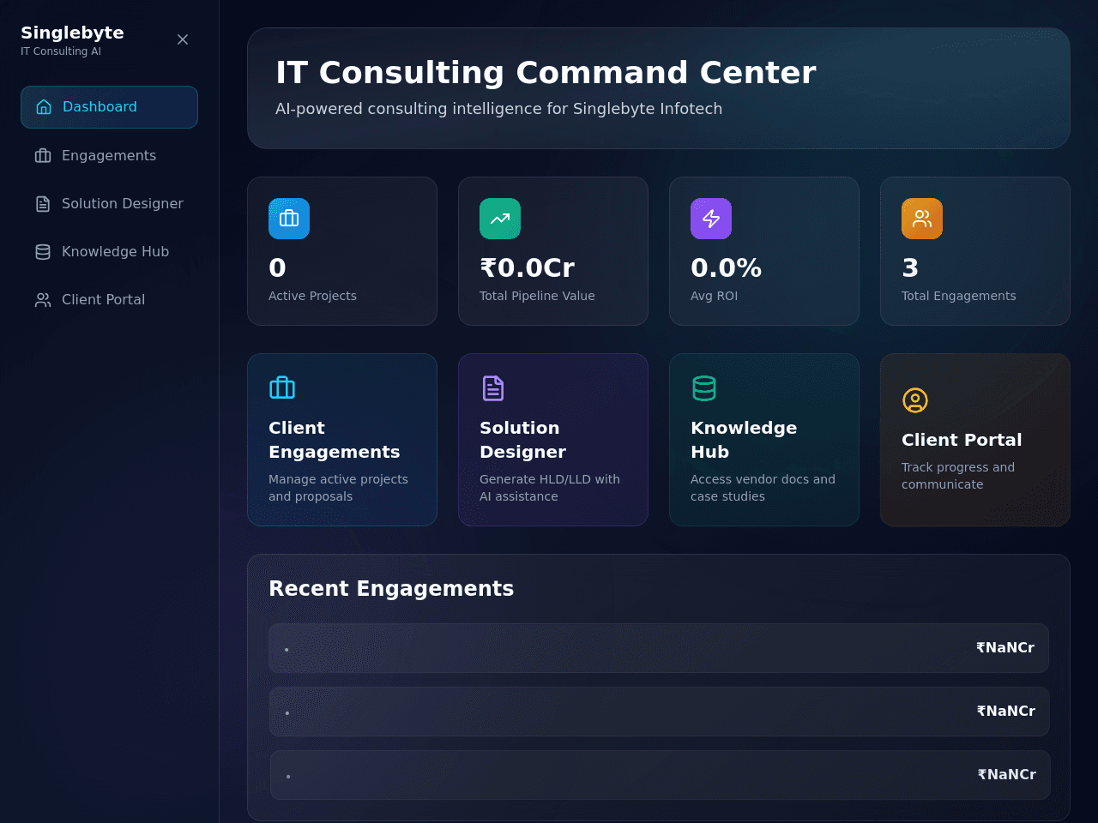Click the purple lightning icon for Avg ROI

tap(711, 219)
